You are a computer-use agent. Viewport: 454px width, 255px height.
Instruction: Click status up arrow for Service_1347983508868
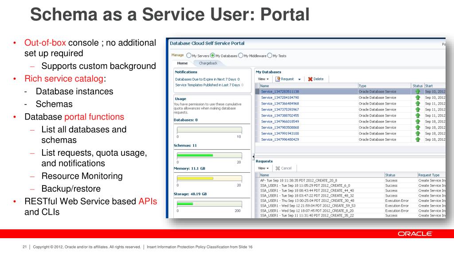click(x=418, y=127)
